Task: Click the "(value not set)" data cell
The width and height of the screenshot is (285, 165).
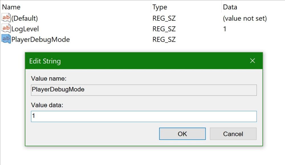Action: pyautogui.click(x=245, y=19)
